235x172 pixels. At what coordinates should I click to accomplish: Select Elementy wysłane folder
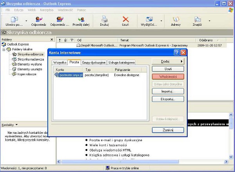27,64
